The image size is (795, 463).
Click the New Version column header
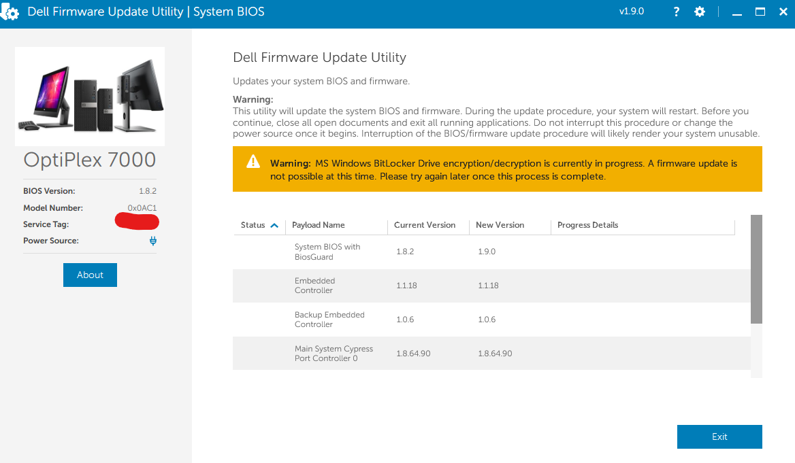coord(500,225)
